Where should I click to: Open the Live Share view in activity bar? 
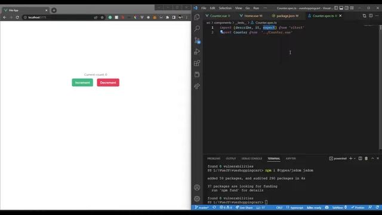point(197,86)
